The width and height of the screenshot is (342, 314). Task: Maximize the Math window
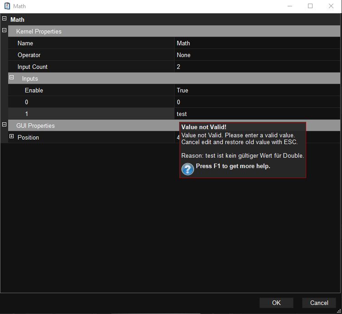tap(310, 6)
